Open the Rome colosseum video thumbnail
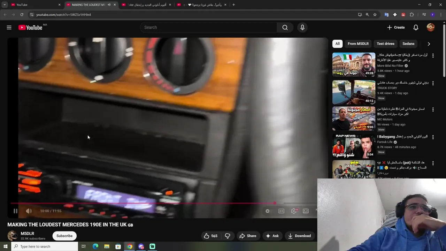This screenshot has height=251, width=446. tap(354, 64)
